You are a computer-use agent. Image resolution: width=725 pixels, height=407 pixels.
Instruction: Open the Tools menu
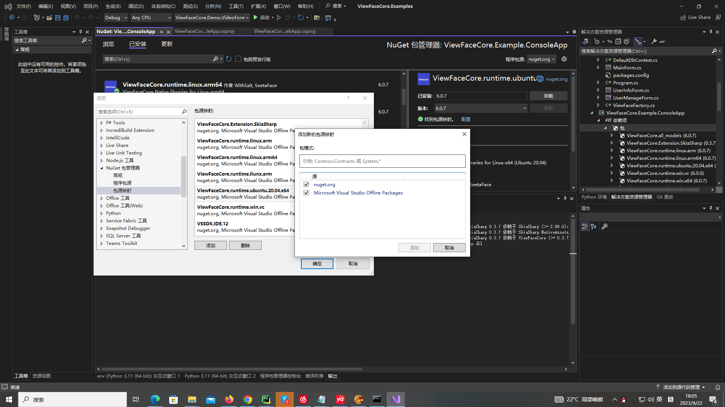[x=236, y=6]
